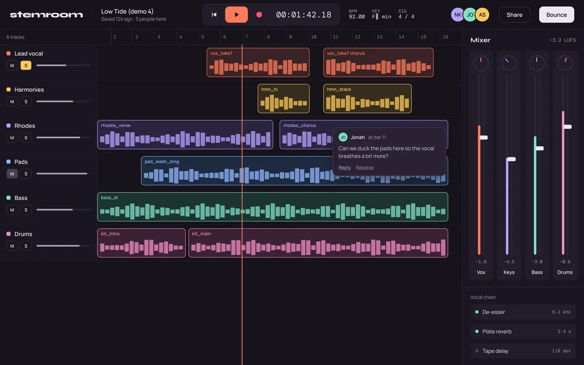The image size is (584, 365).
Task: Click the Keys channel pan knob
Action: [509, 63]
